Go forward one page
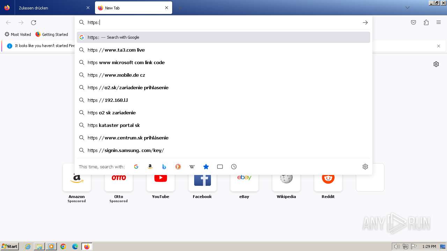Viewport: 447px width, 251px height. coord(21,22)
